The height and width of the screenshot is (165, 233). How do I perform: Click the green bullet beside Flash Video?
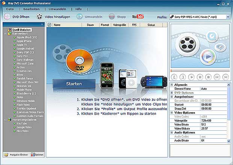[x=14, y=105]
